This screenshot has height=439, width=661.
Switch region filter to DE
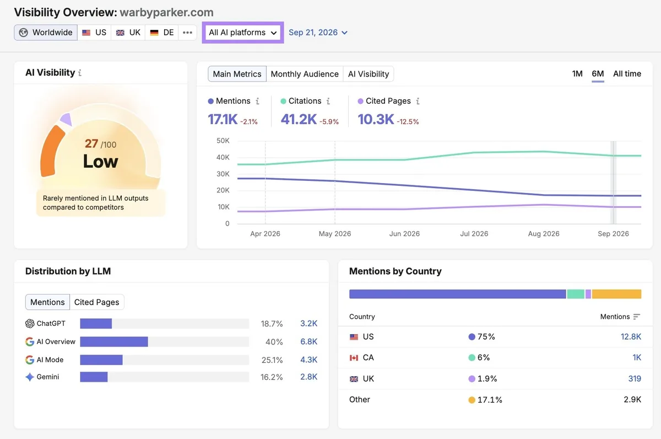pos(162,33)
